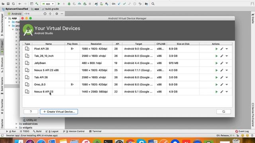The image size is (255, 143).
Task: Edit the Oreo_8.0 device
Action: (222, 85)
